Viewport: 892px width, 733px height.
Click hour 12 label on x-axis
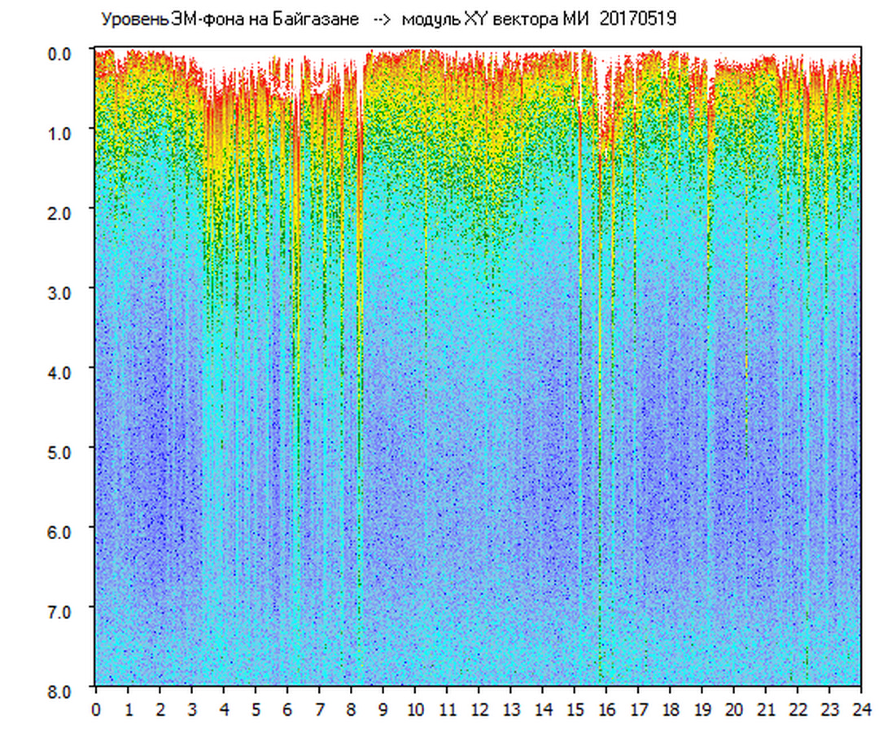pyautogui.click(x=479, y=709)
